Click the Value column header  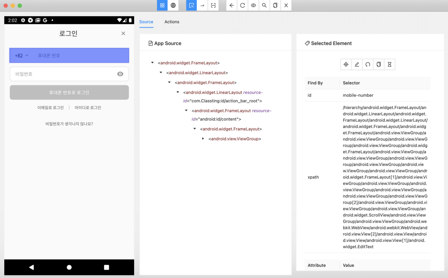point(349,265)
